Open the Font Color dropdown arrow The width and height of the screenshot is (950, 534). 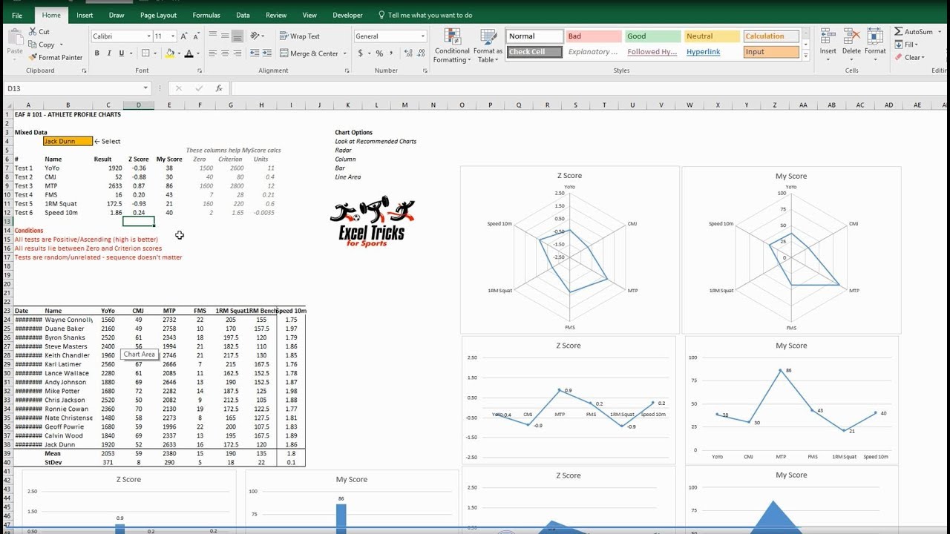coord(197,53)
